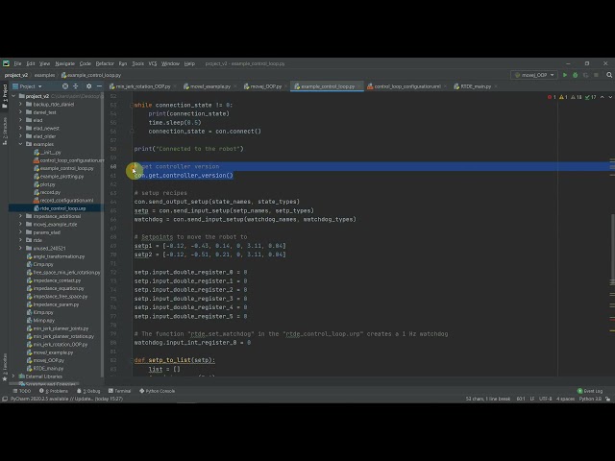Click the yellow warning indicator
615x461 pixels.
(563, 97)
